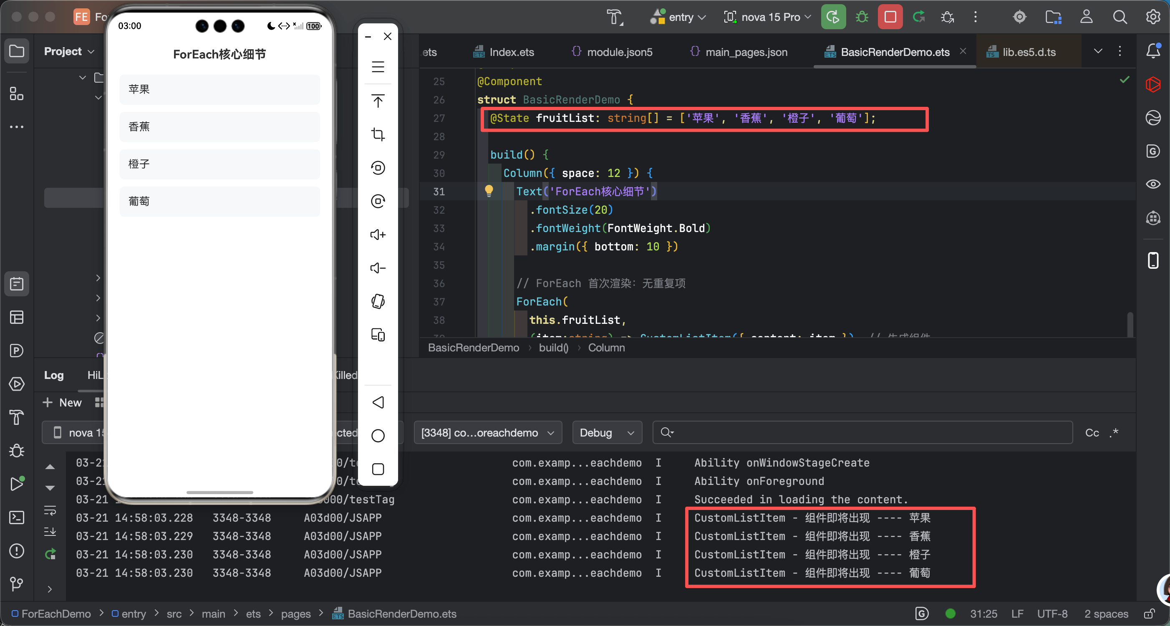Open the notifications bell icon
Viewport: 1170px width, 626px height.
pos(1153,51)
